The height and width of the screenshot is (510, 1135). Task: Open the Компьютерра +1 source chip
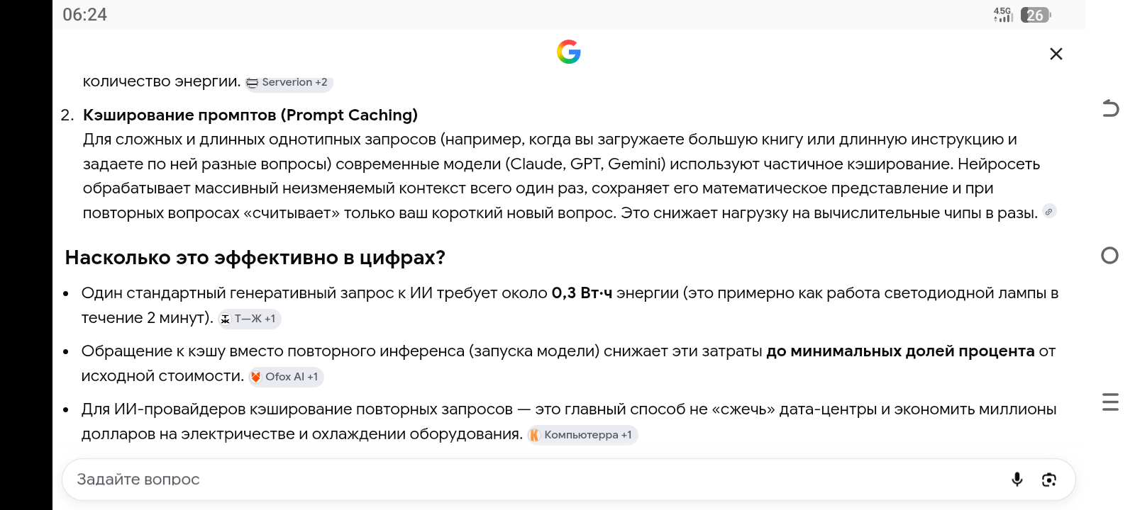(582, 435)
